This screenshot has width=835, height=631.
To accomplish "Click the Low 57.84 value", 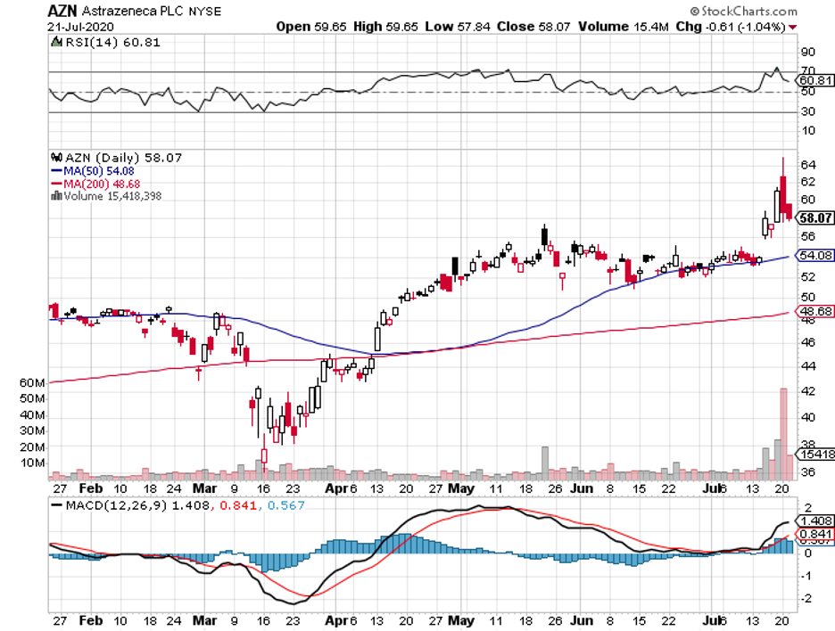I will click(x=458, y=27).
